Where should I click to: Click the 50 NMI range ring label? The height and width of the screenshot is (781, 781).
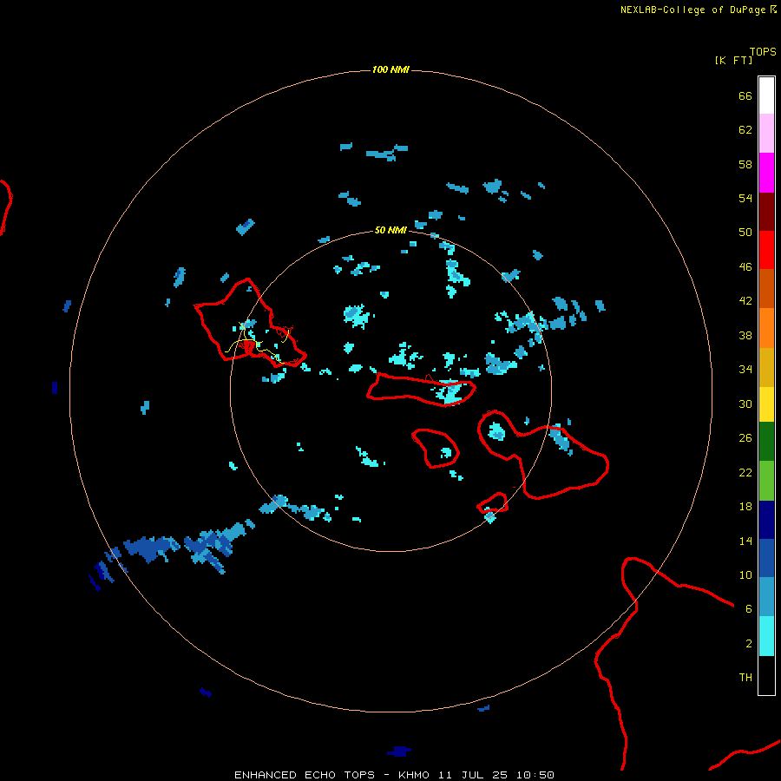390,230
